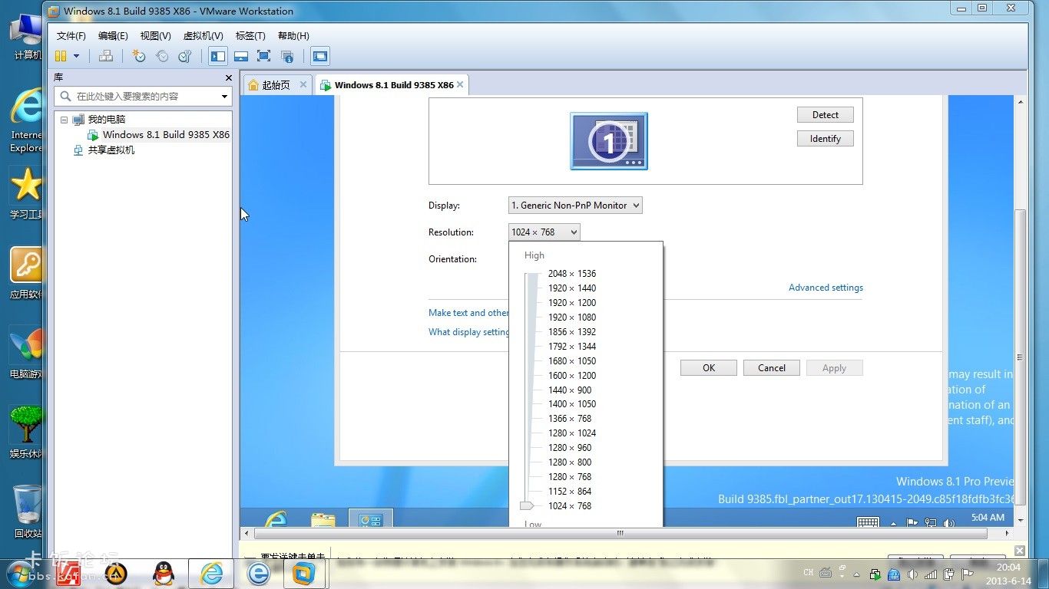Screen dimensions: 1049x589
Task: Show hidden icons in guest tray
Action: point(893,523)
